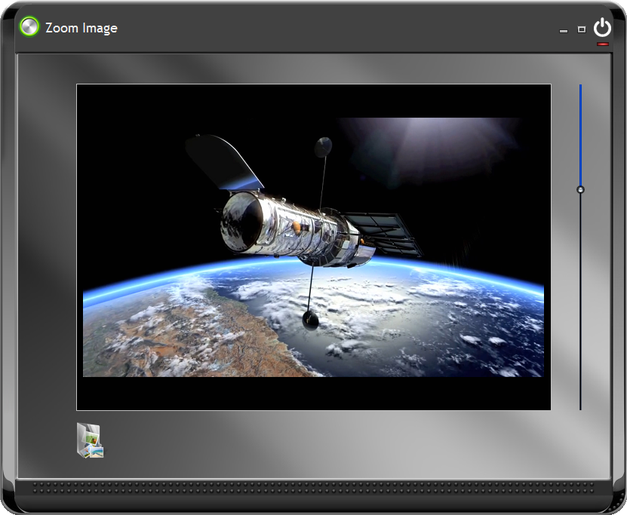The height and width of the screenshot is (515, 627).
Task: Click the green-ringed app logo button
Action: coord(29,27)
